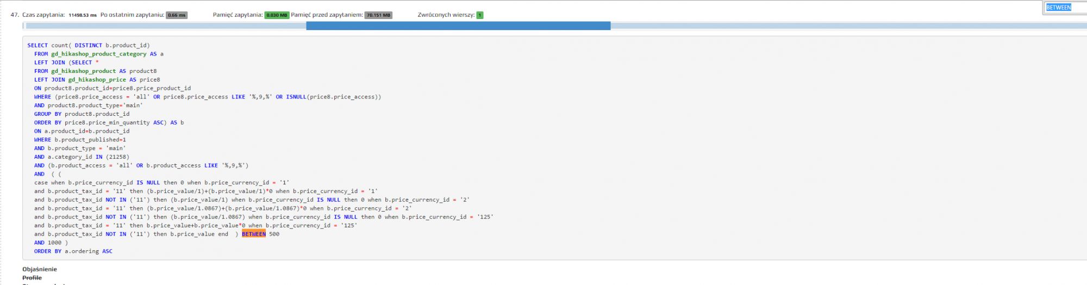This screenshot has height=285, width=1087.
Task: Click the query time value 11498.53 ms
Action: tap(83, 15)
